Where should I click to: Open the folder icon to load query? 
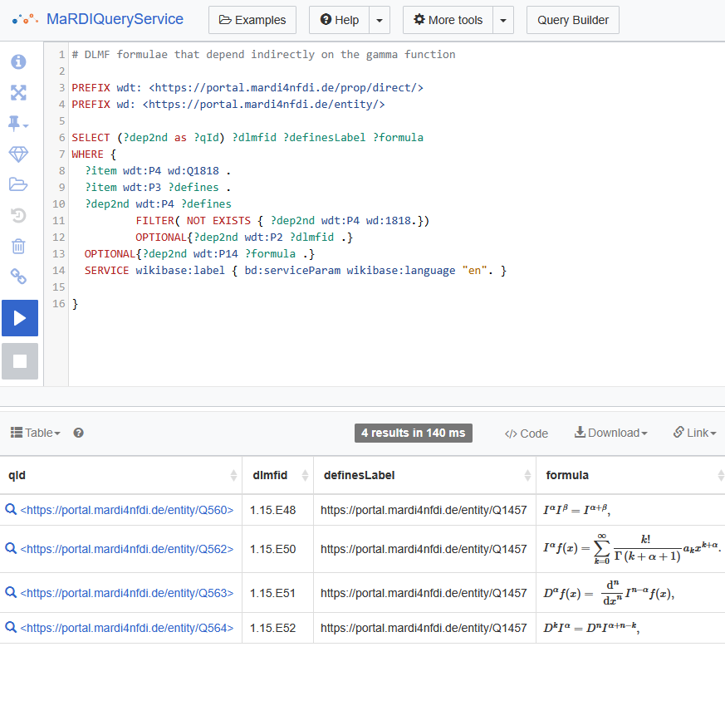pyautogui.click(x=18, y=184)
